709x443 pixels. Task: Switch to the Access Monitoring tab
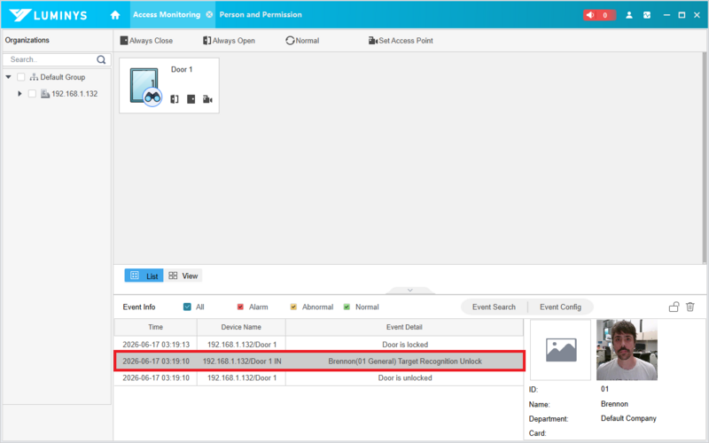tap(167, 14)
